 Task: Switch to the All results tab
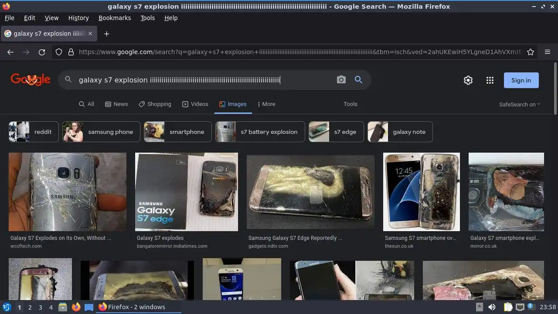(86, 104)
